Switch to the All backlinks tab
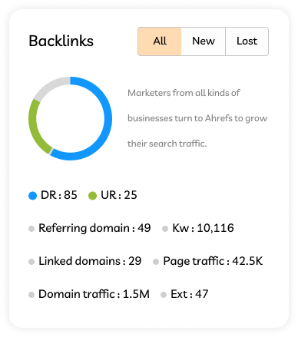Viewport: 298px width, 337px height. coord(160,41)
